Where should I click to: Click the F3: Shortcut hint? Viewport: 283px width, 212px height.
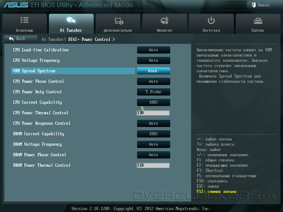[210, 171]
